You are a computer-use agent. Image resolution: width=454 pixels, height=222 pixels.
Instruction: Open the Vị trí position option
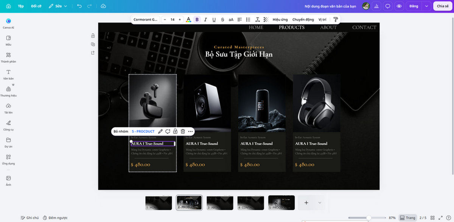click(322, 20)
